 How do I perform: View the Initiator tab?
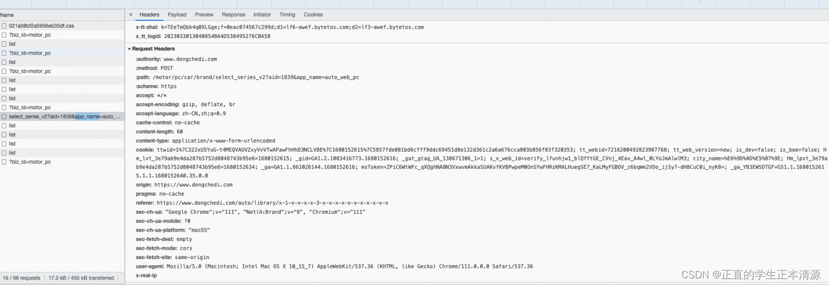pos(262,15)
